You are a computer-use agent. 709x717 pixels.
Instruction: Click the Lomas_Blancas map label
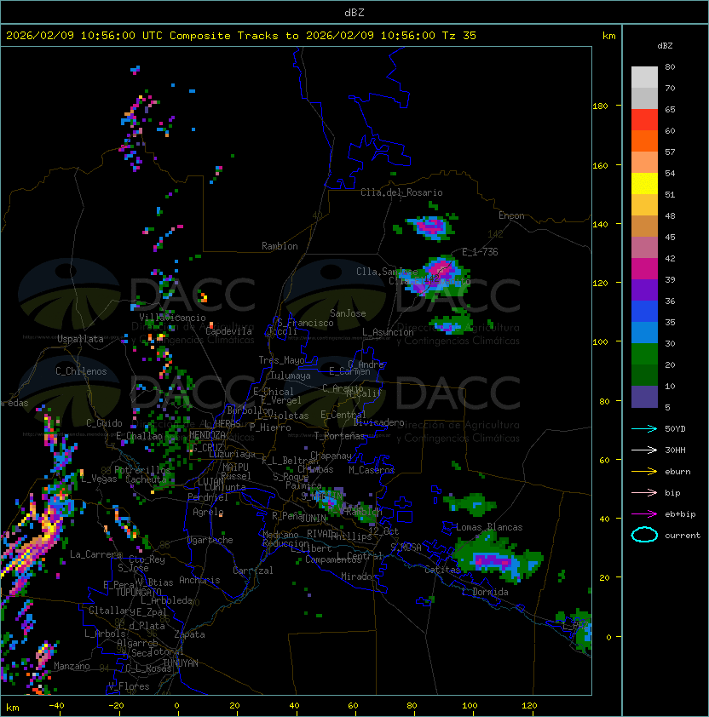coord(489,527)
